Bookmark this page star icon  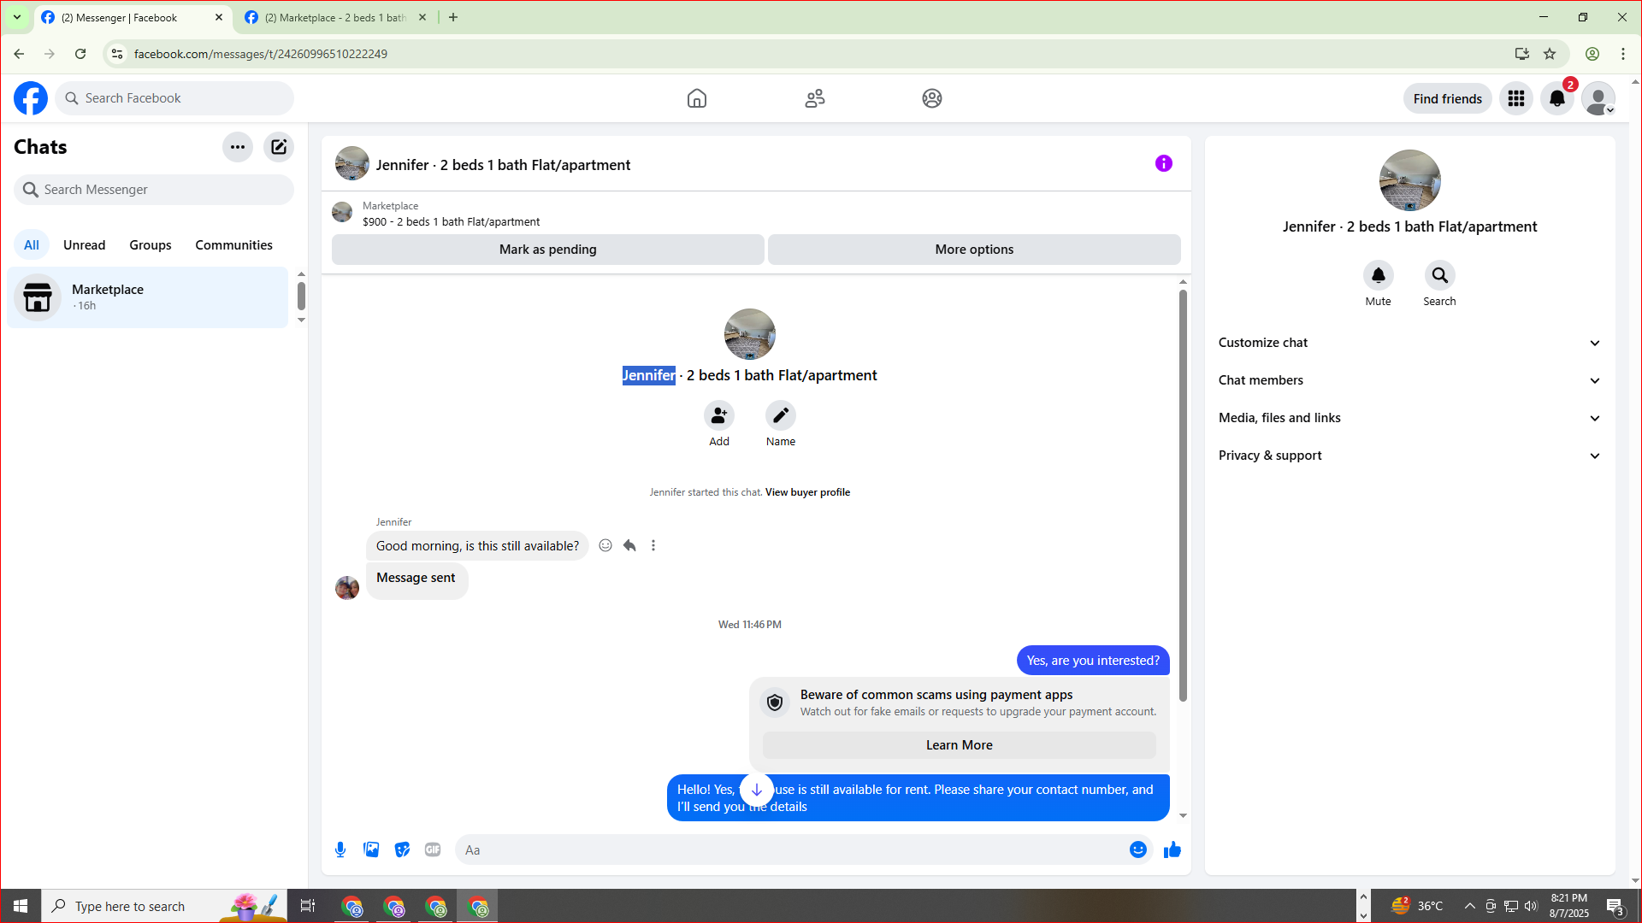coord(1550,54)
